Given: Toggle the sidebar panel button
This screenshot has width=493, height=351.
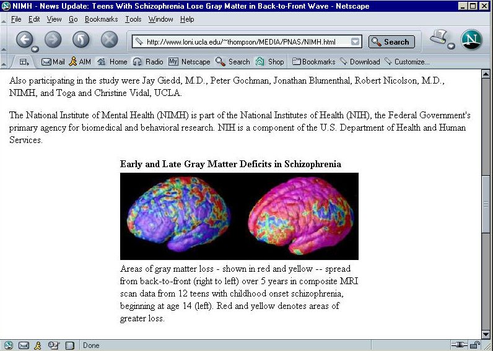Looking at the screenshot, I should pyautogui.click(x=24, y=62).
